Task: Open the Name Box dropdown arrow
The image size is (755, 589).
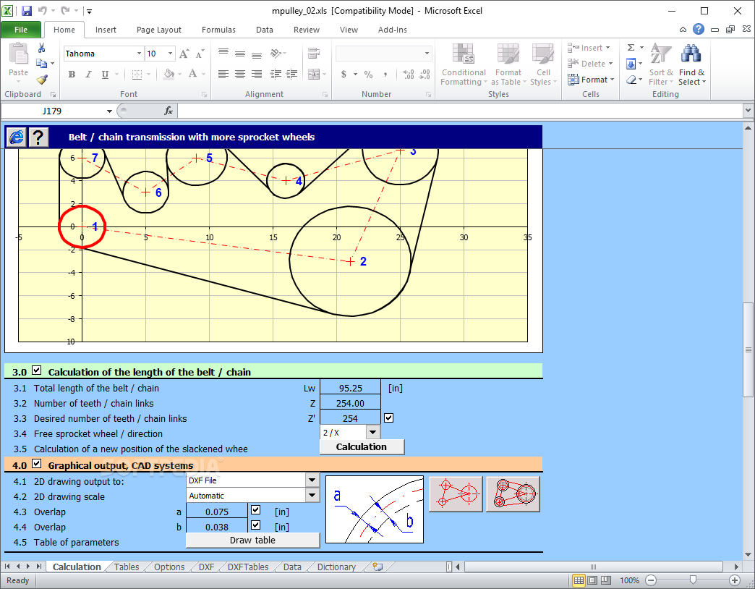Action: pos(109,111)
